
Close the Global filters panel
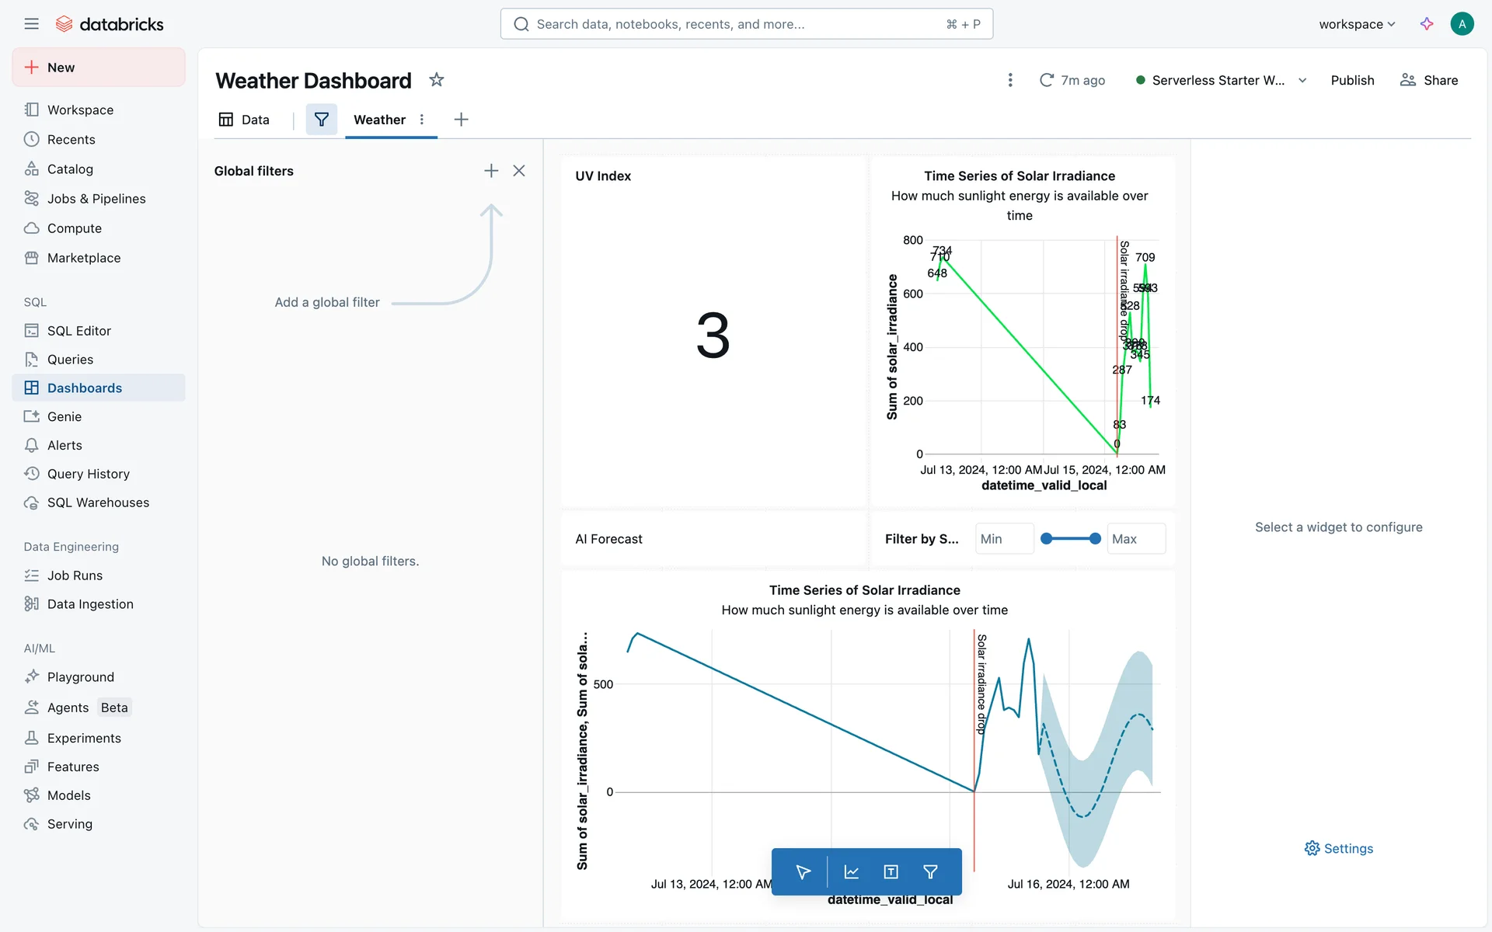[x=519, y=171]
